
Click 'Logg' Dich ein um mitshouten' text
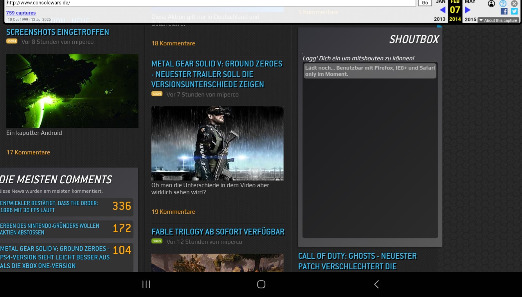358,58
